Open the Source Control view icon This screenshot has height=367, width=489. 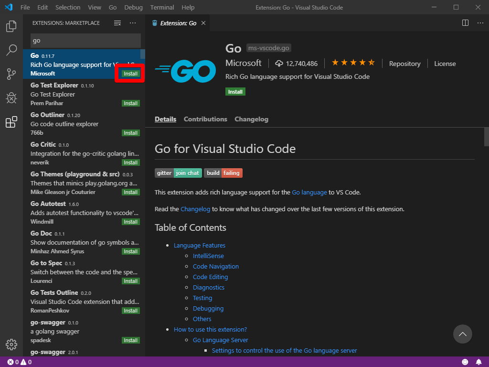click(x=11, y=74)
